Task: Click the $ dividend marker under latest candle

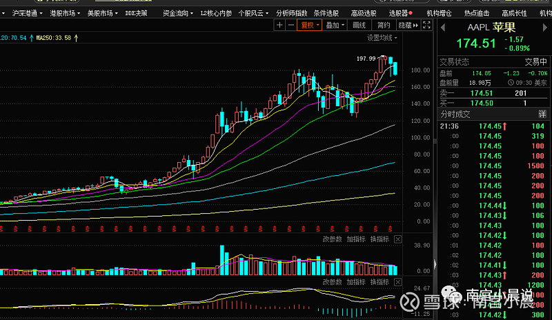Action: pos(390,229)
